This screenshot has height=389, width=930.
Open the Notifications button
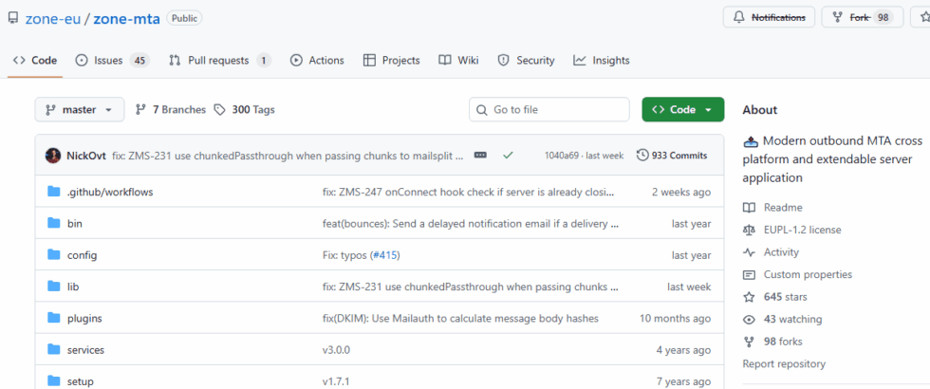pos(770,17)
